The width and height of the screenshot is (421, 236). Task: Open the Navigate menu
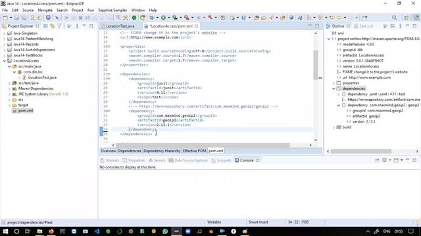coord(45,10)
